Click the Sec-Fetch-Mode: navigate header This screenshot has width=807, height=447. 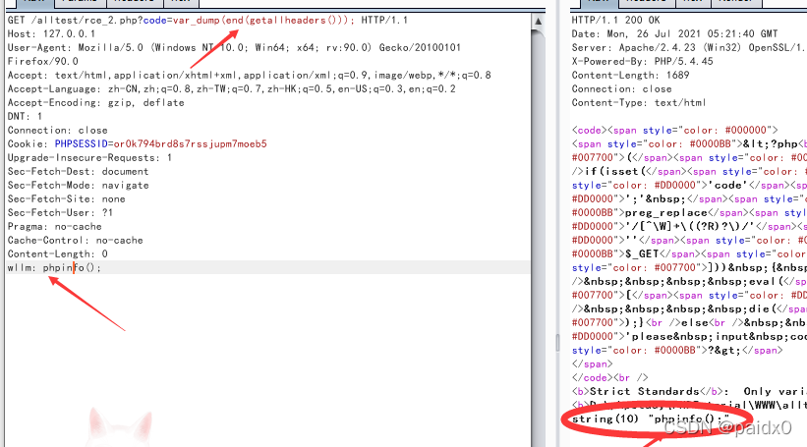pos(79,185)
